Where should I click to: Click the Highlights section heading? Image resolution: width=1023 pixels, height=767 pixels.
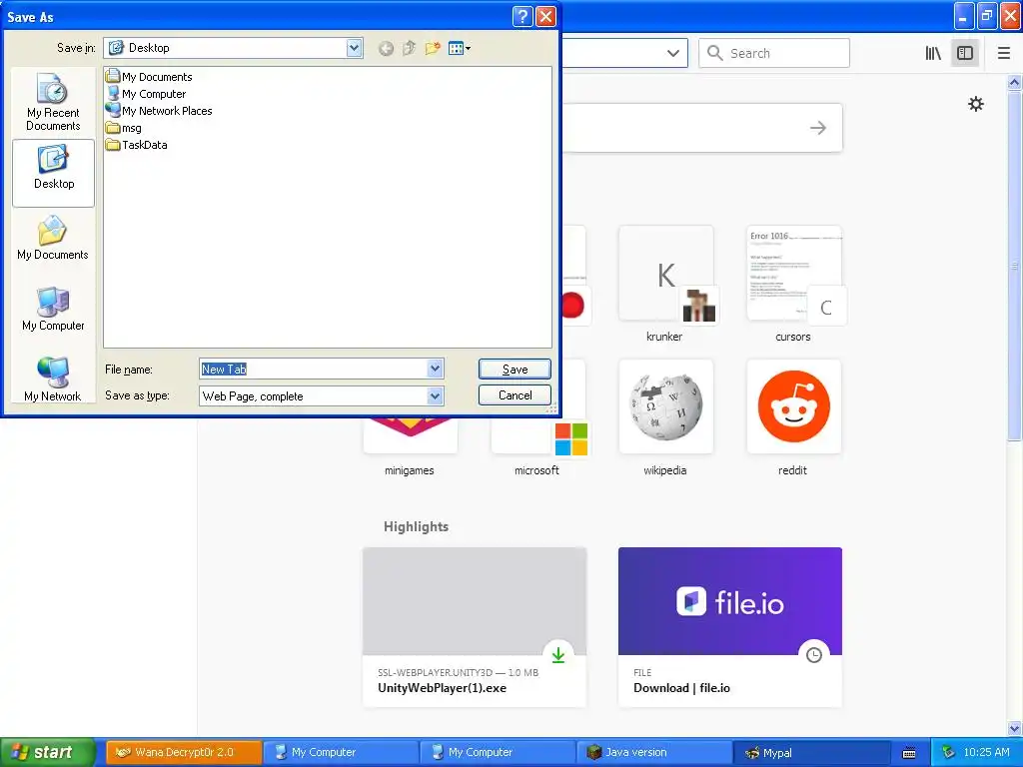point(417,527)
